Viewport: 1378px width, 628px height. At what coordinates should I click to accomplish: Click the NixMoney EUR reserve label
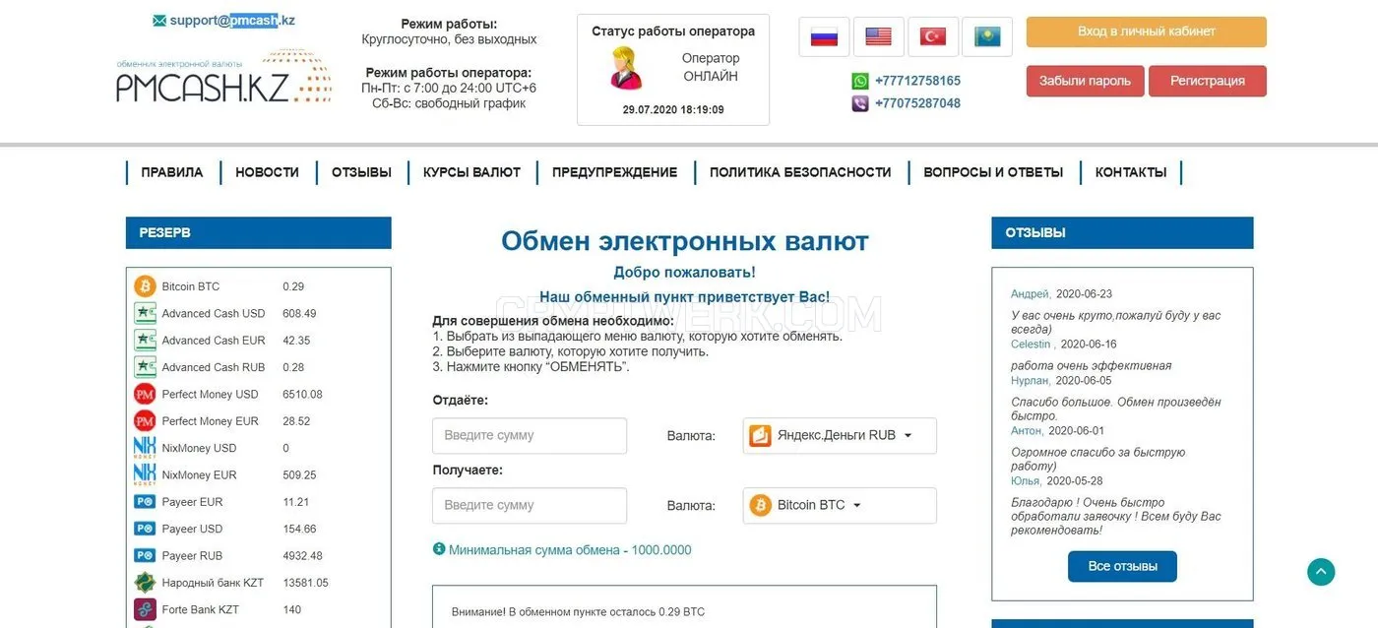(x=200, y=474)
